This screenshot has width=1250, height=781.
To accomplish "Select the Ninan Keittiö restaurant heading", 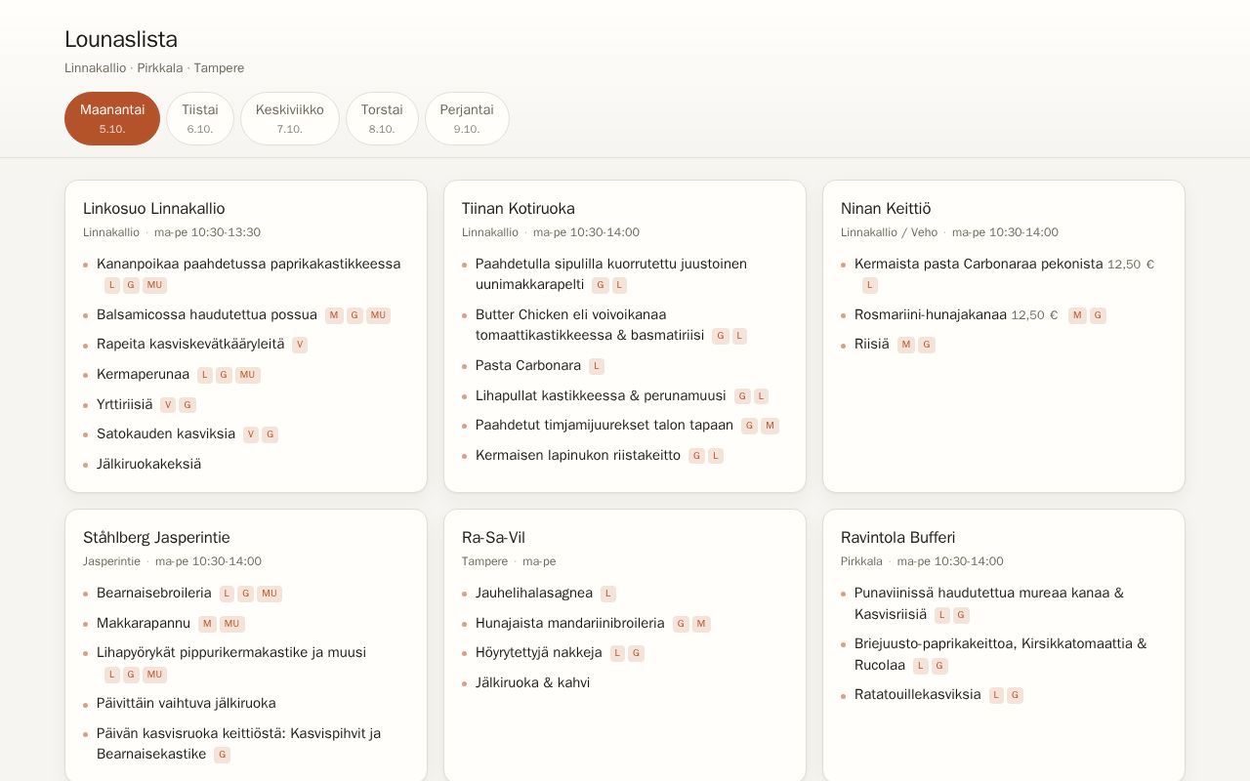I will 886,208.
